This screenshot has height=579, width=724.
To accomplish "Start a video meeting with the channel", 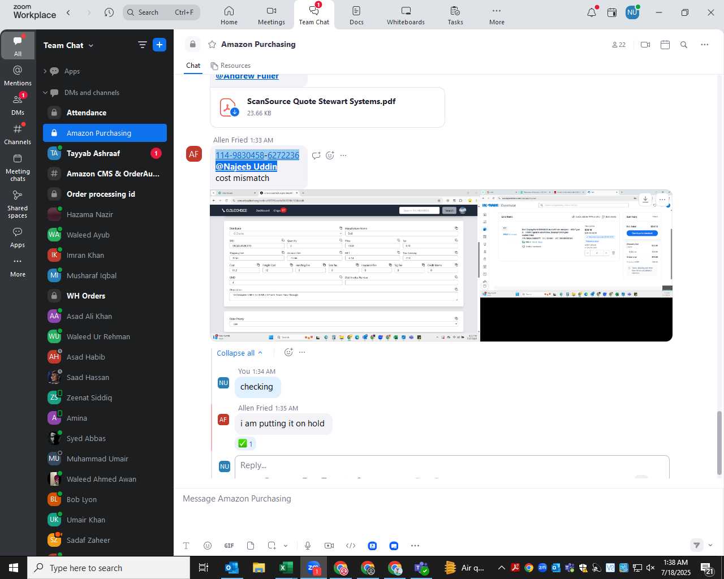I will coord(645,45).
